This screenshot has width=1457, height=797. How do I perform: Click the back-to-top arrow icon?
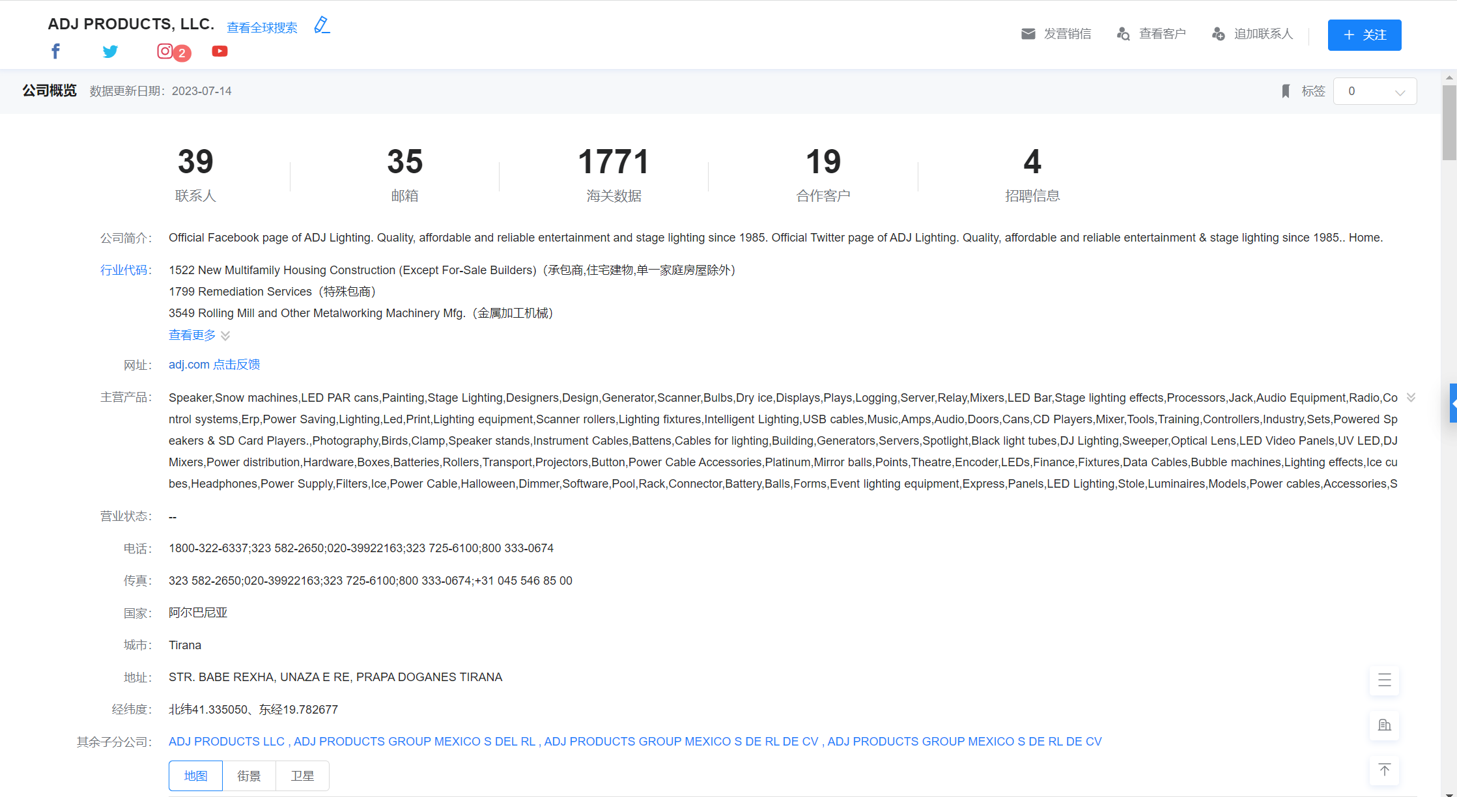coord(1385,770)
